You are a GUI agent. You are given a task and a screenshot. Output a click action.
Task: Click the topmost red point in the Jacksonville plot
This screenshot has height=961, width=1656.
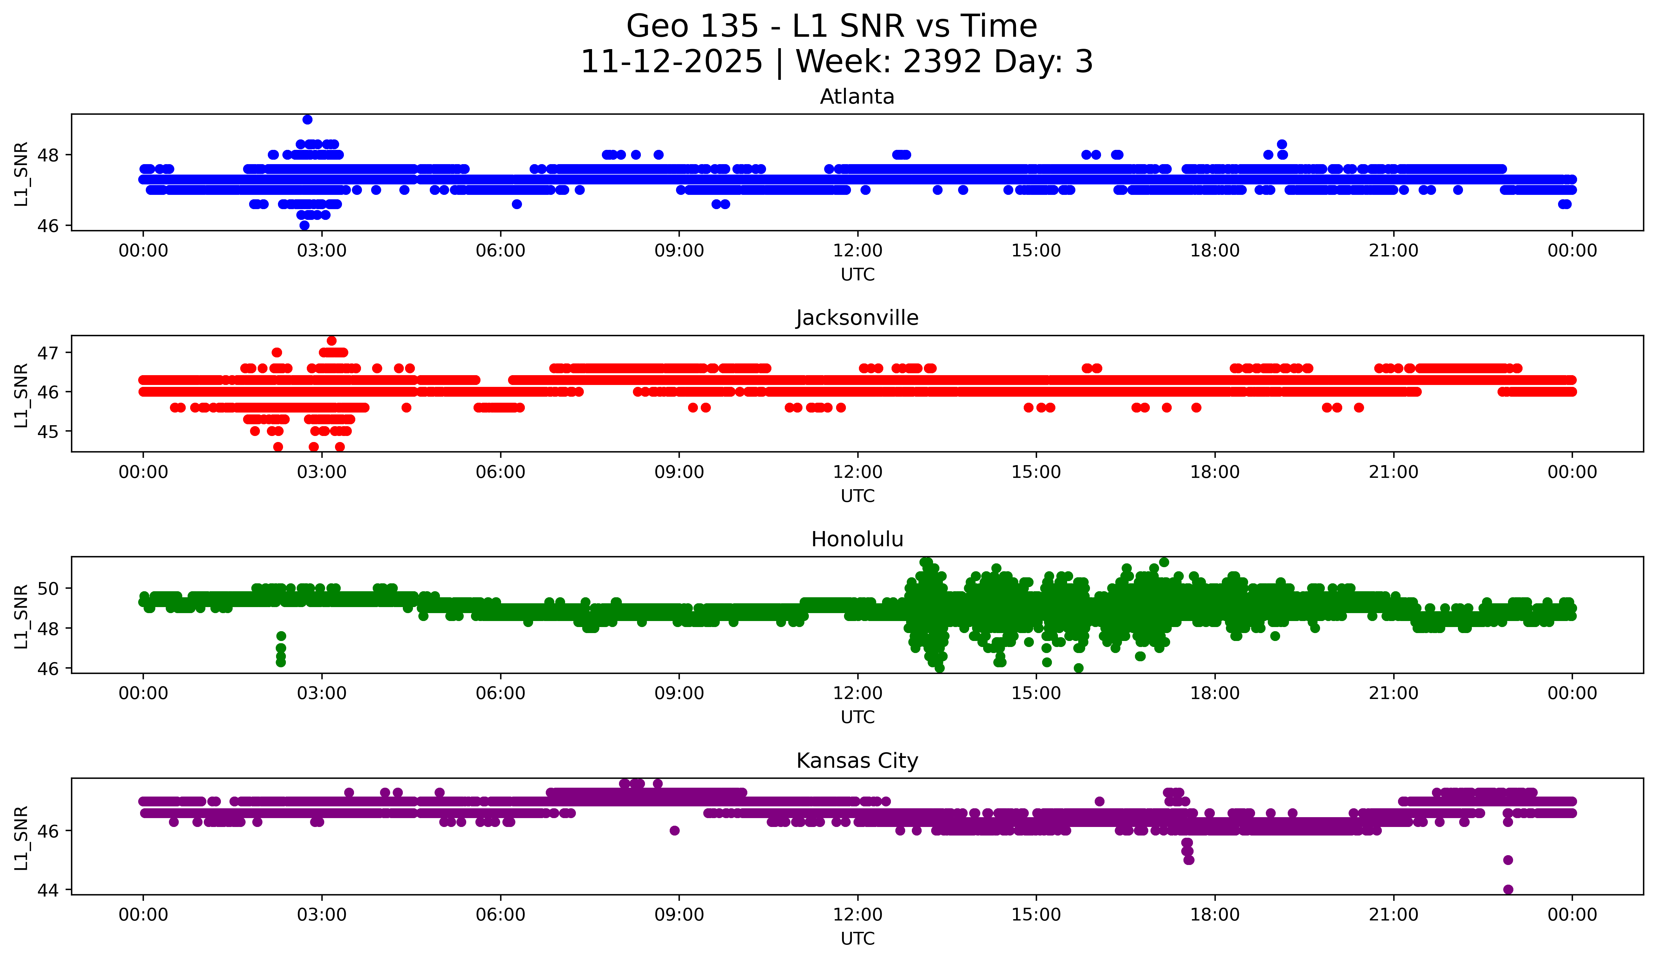[x=332, y=341]
